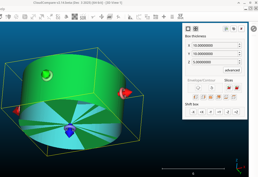Close clipping panel with red X

(241, 29)
